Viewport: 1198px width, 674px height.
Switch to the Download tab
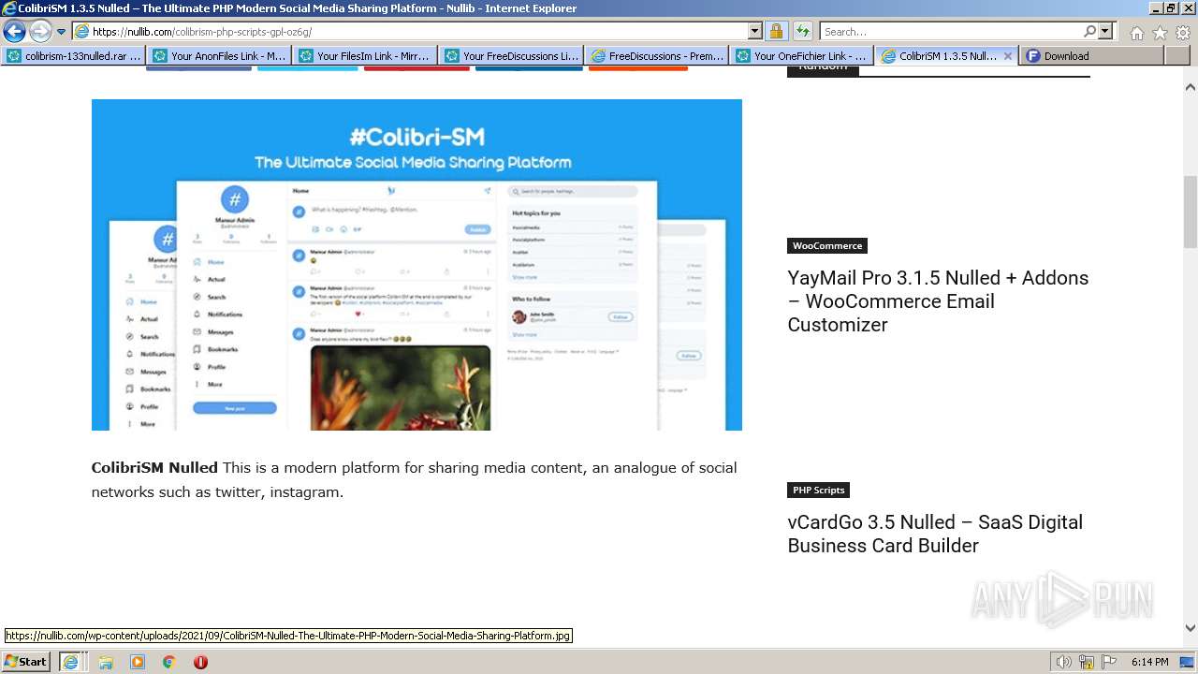click(1092, 56)
